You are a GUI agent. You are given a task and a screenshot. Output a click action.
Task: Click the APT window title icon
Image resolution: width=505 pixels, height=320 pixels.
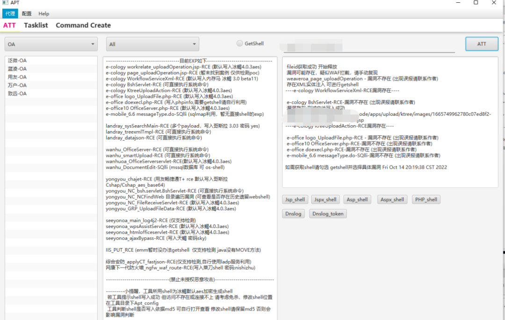tap(5, 3)
